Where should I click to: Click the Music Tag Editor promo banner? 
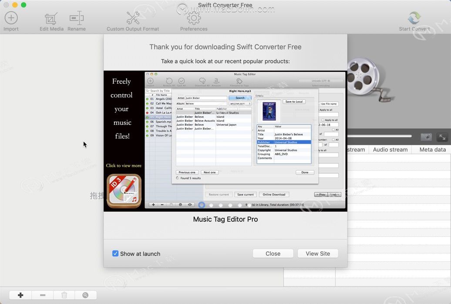point(225,141)
